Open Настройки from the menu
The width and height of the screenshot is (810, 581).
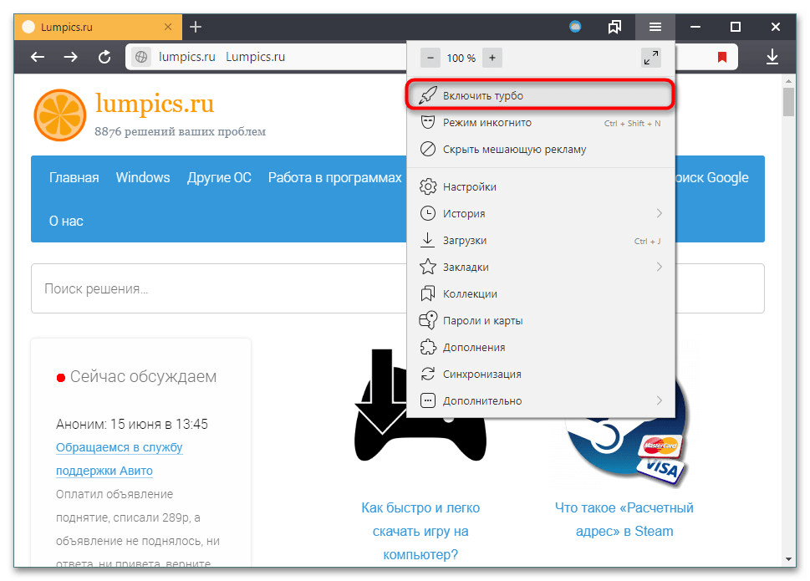tap(540, 187)
